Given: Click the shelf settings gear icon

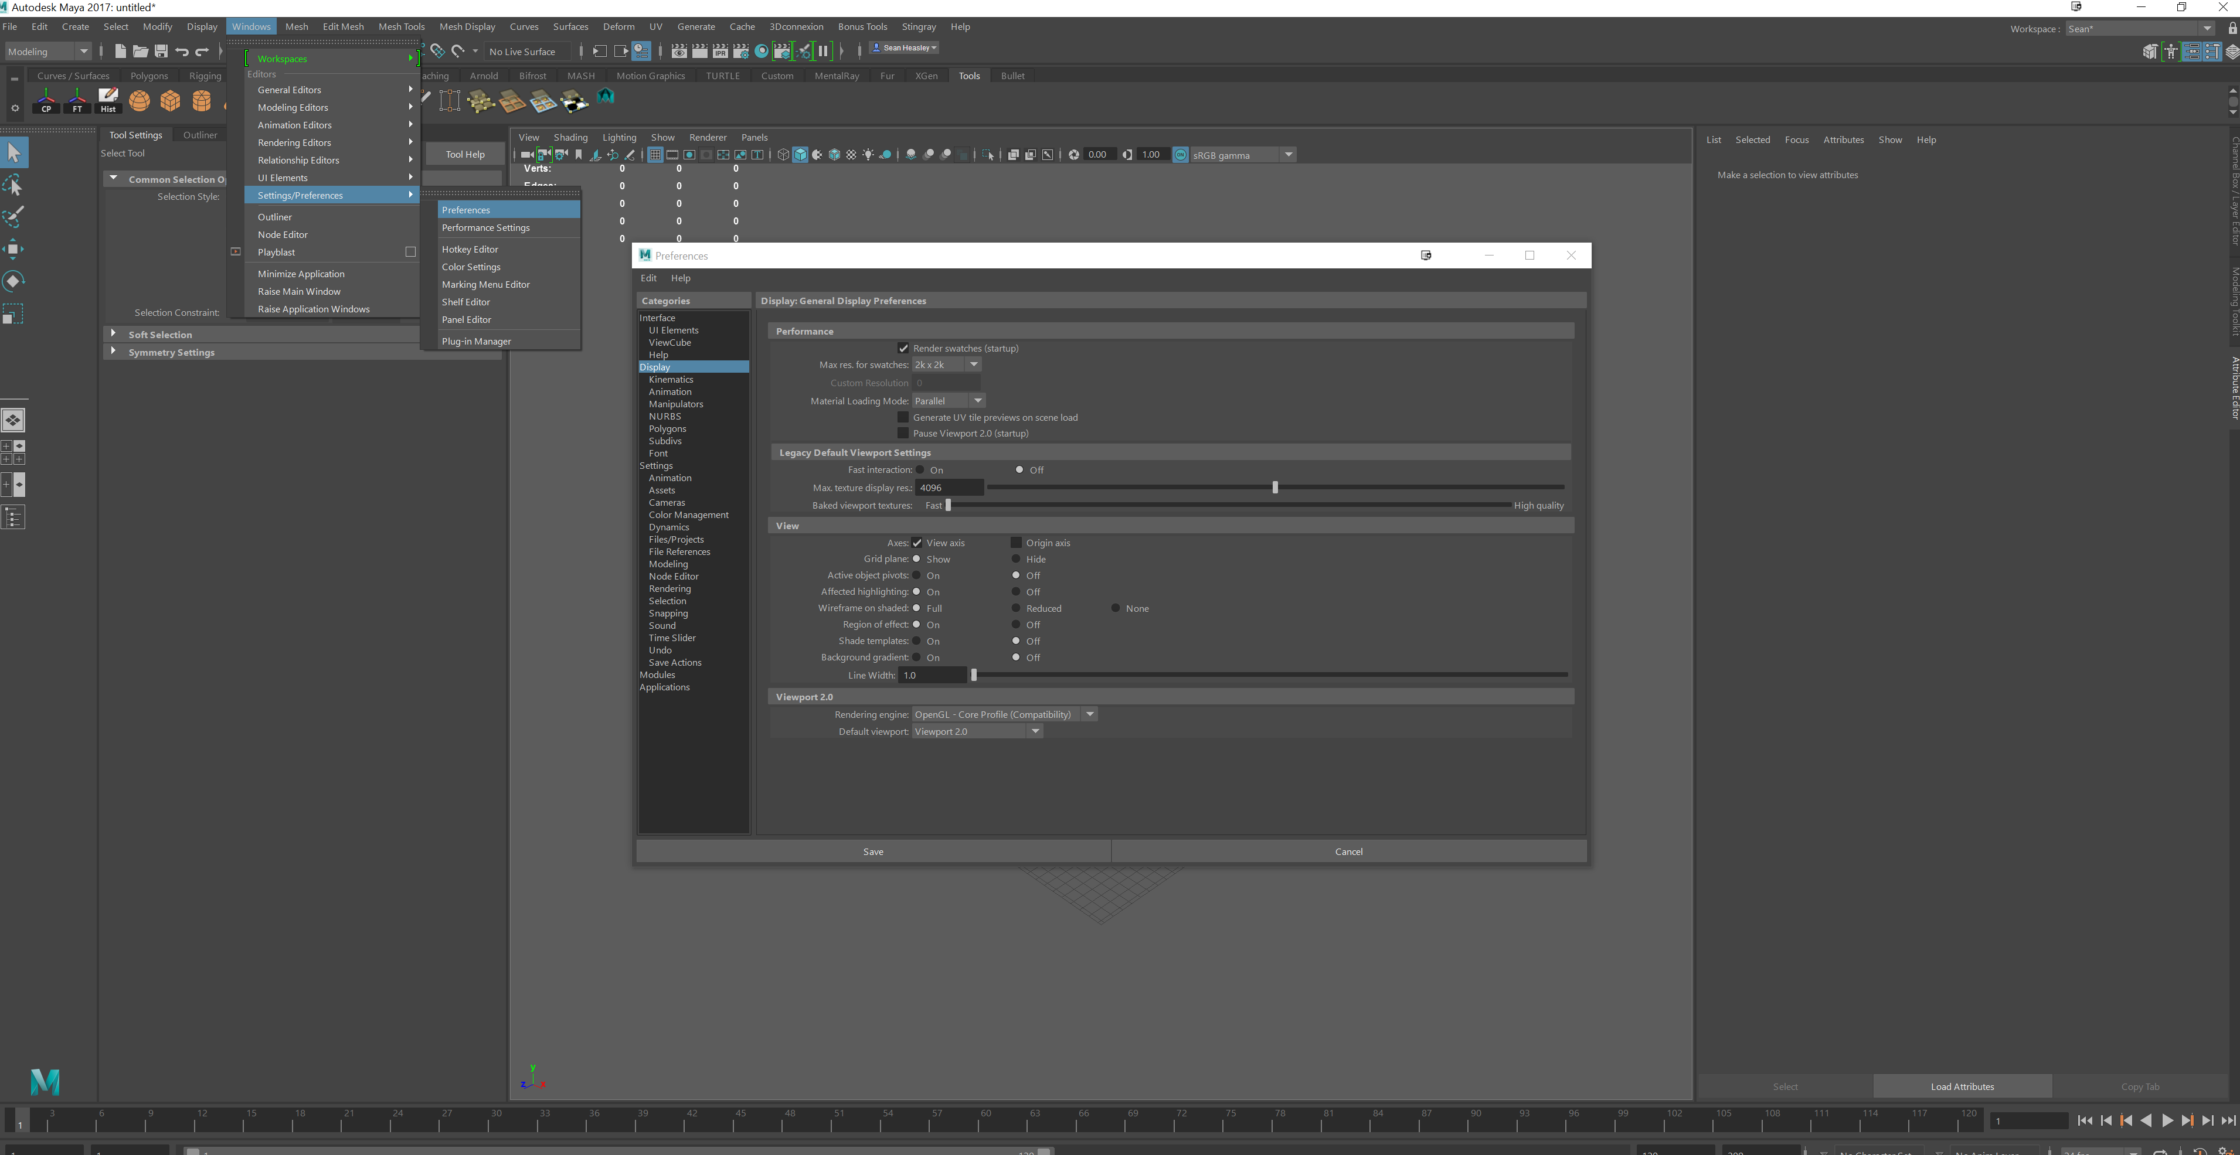Looking at the screenshot, I should coord(15,108).
